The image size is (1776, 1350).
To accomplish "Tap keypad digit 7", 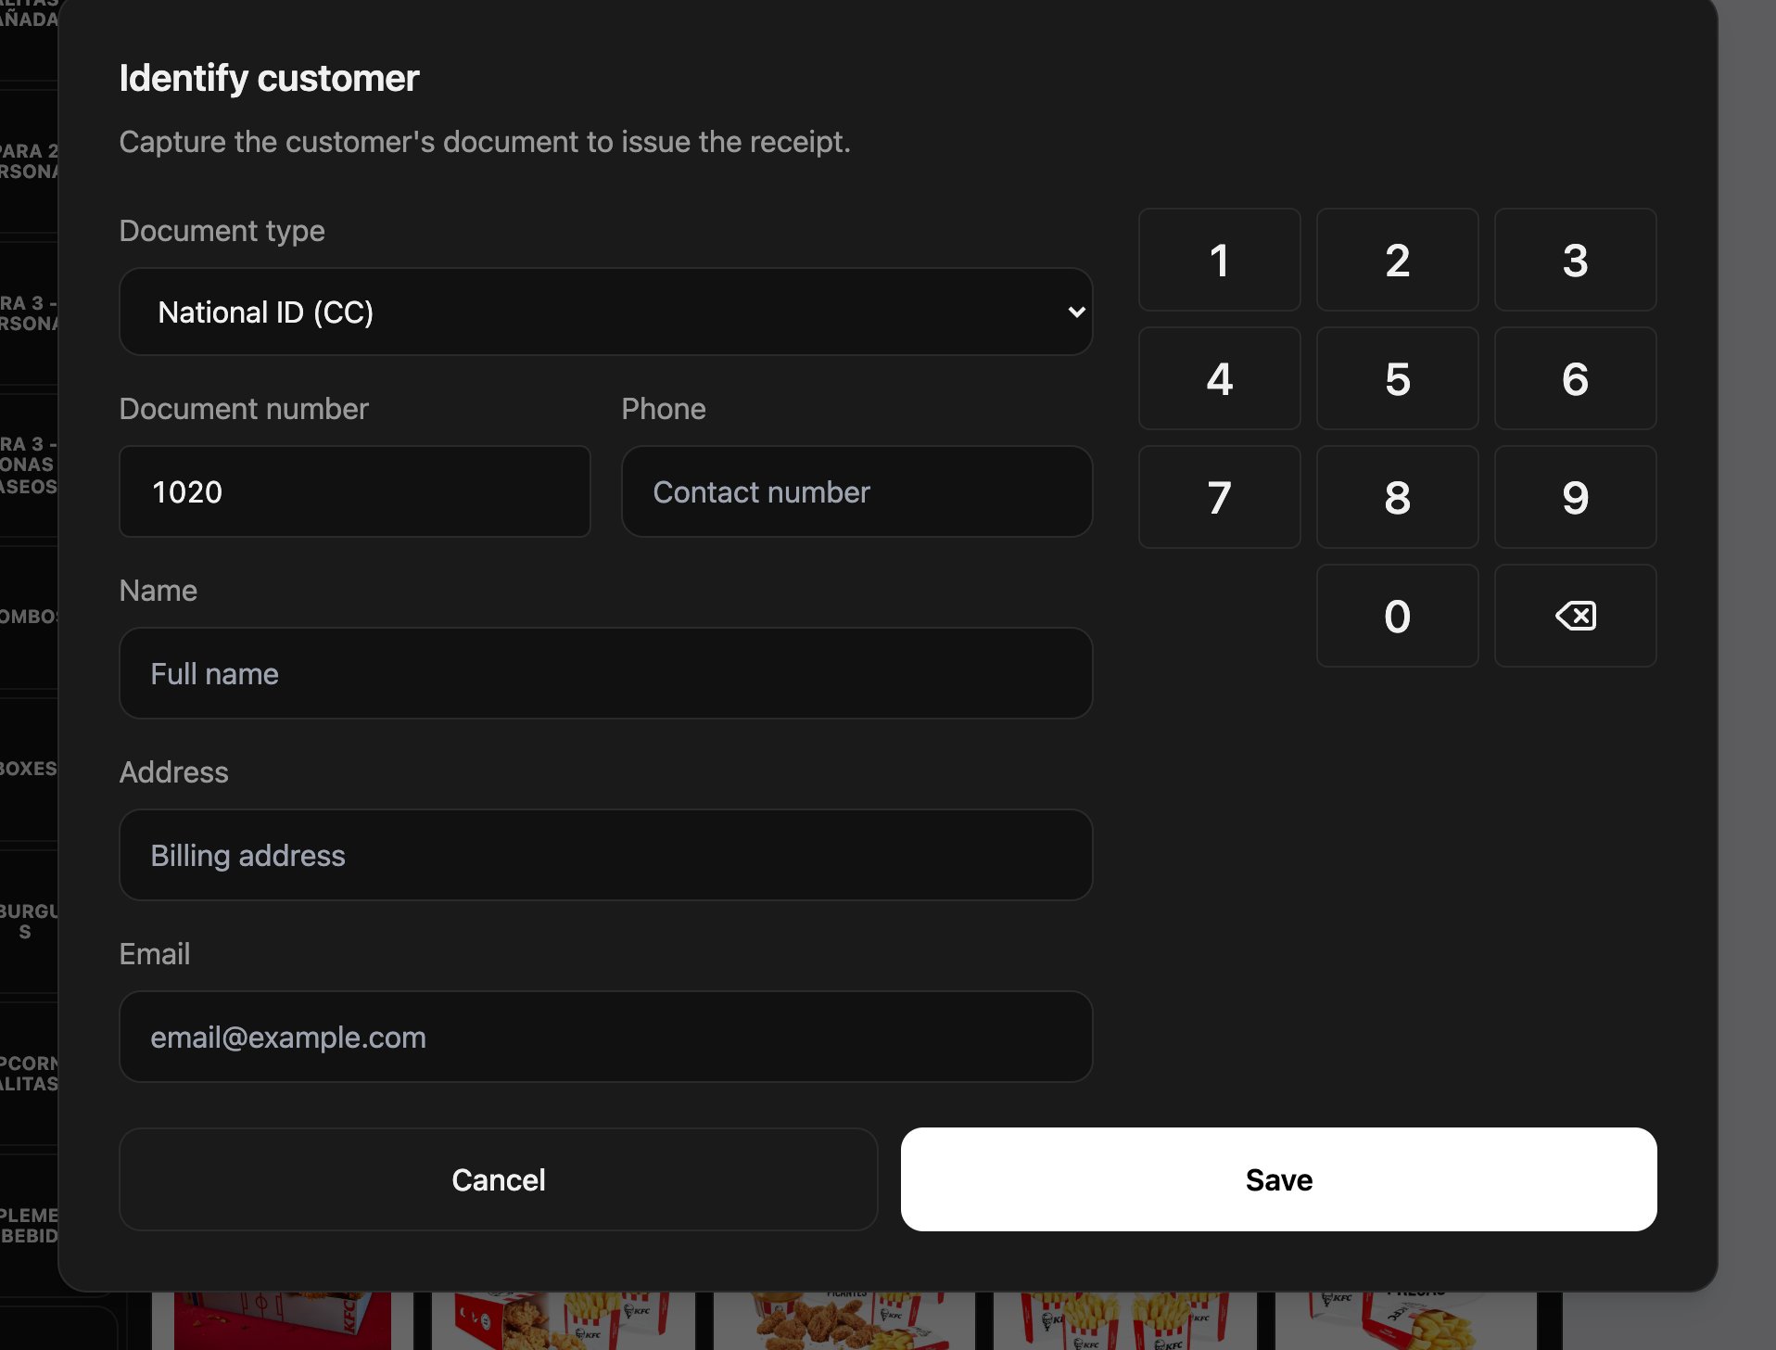I will (1219, 497).
